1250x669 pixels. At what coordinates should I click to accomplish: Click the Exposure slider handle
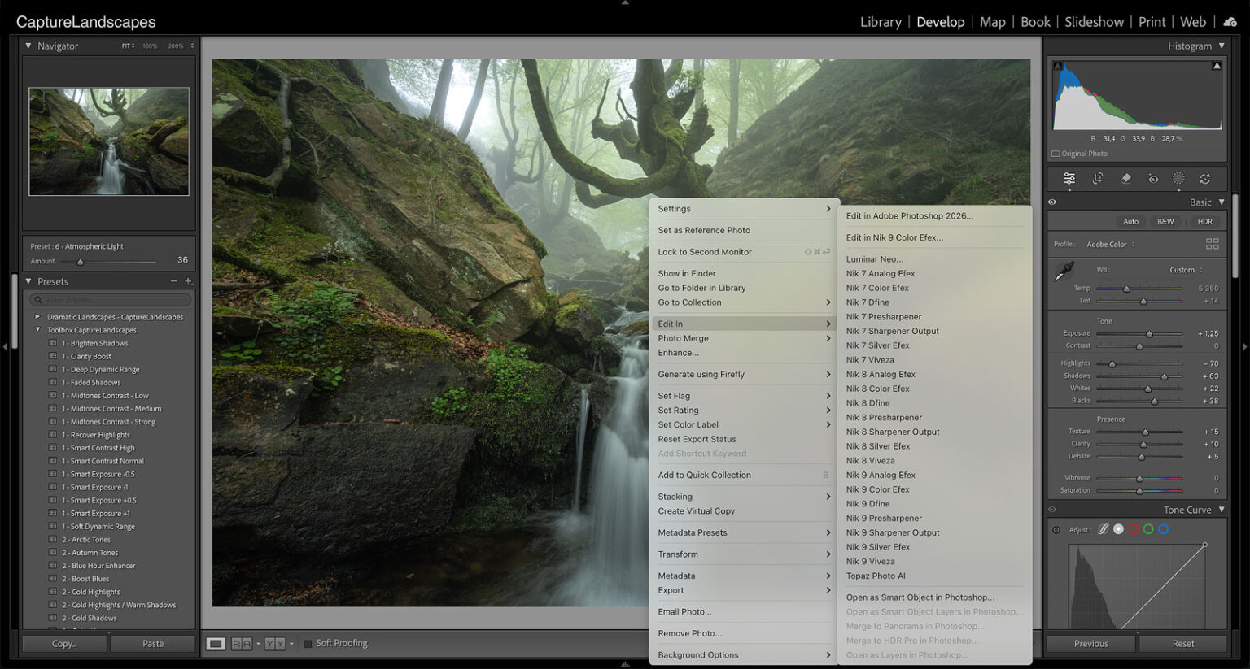pyautogui.click(x=1149, y=333)
